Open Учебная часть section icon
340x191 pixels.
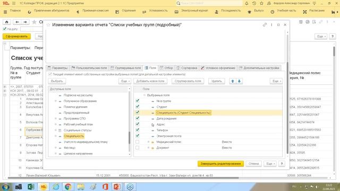point(273,12)
